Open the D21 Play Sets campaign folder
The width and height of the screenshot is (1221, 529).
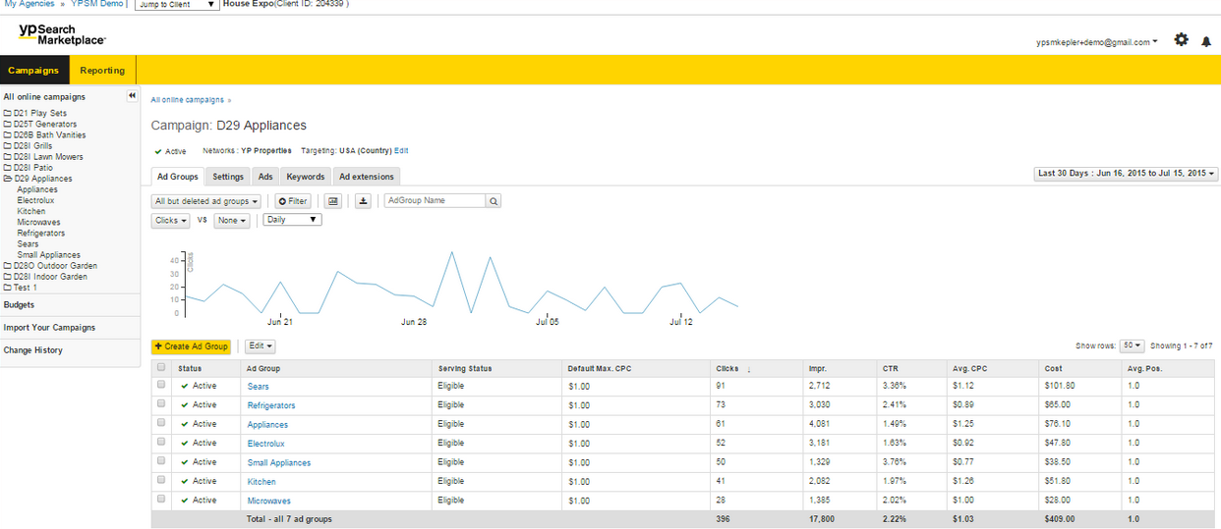39,114
